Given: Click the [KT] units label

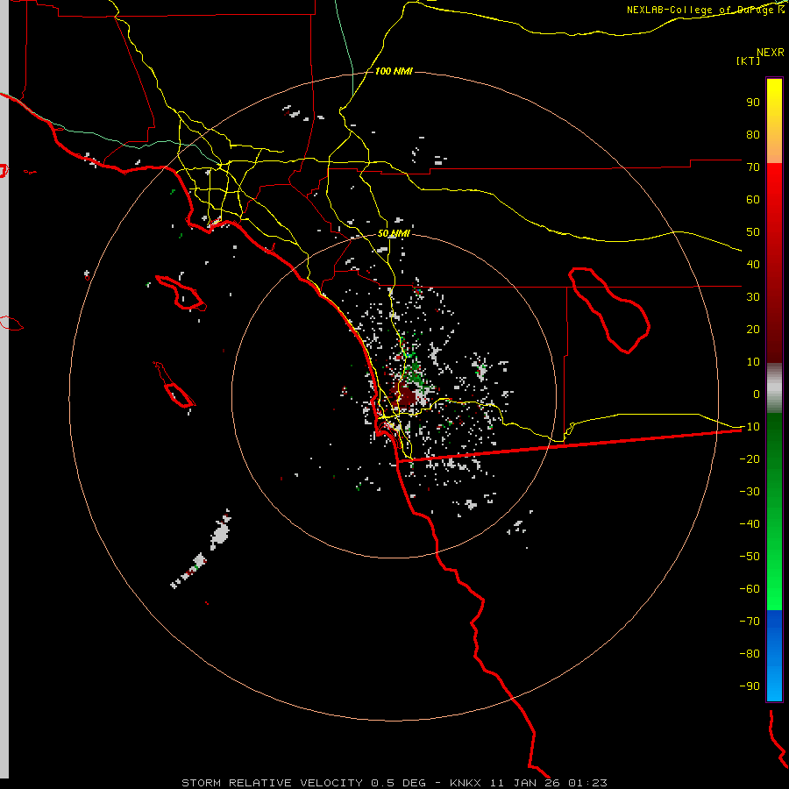Looking at the screenshot, I should point(749,60).
